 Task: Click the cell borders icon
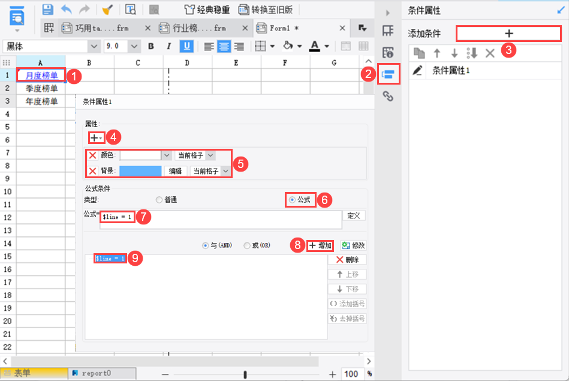260,46
